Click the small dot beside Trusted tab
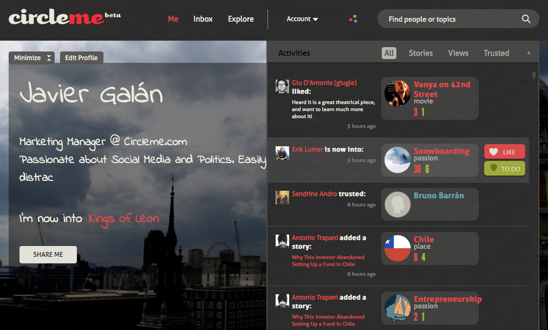Screen dimensions: 548x330 [x=529, y=53]
